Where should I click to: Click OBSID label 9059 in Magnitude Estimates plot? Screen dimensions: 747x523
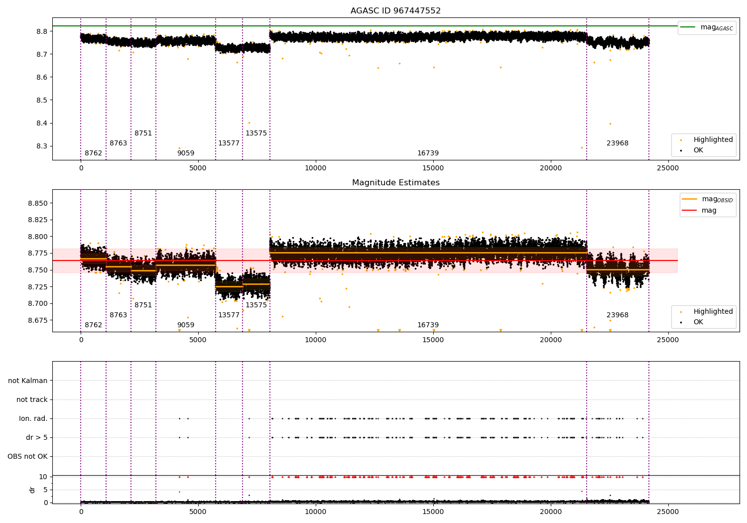186,325
